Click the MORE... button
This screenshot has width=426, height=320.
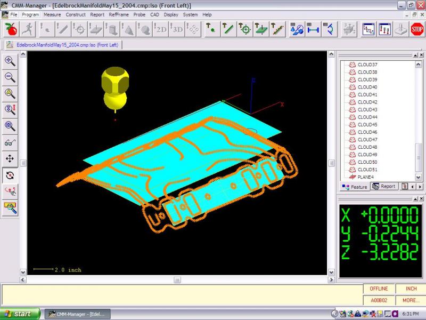(x=411, y=300)
